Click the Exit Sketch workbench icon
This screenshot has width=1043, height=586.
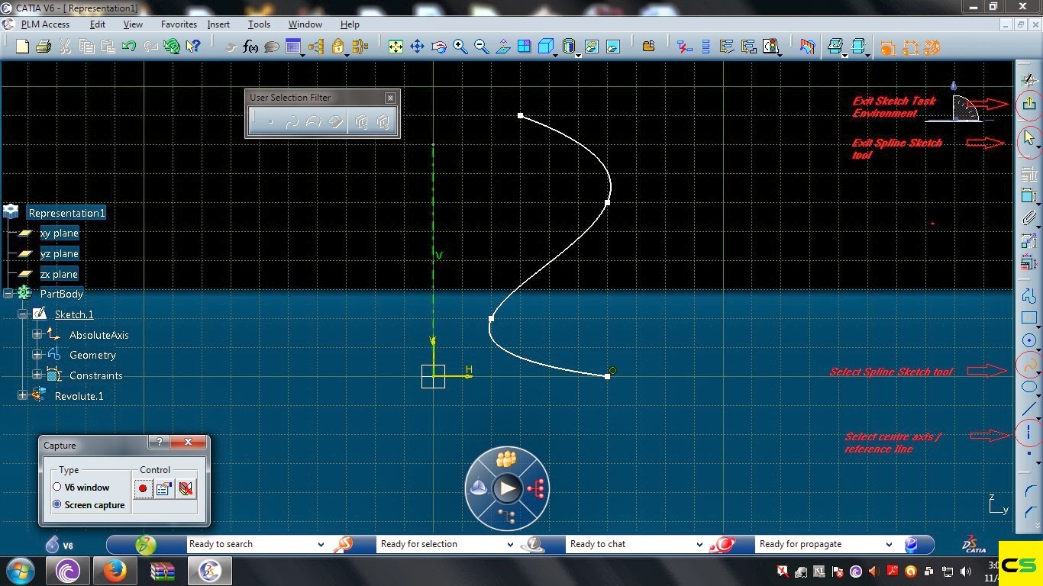tap(1029, 104)
